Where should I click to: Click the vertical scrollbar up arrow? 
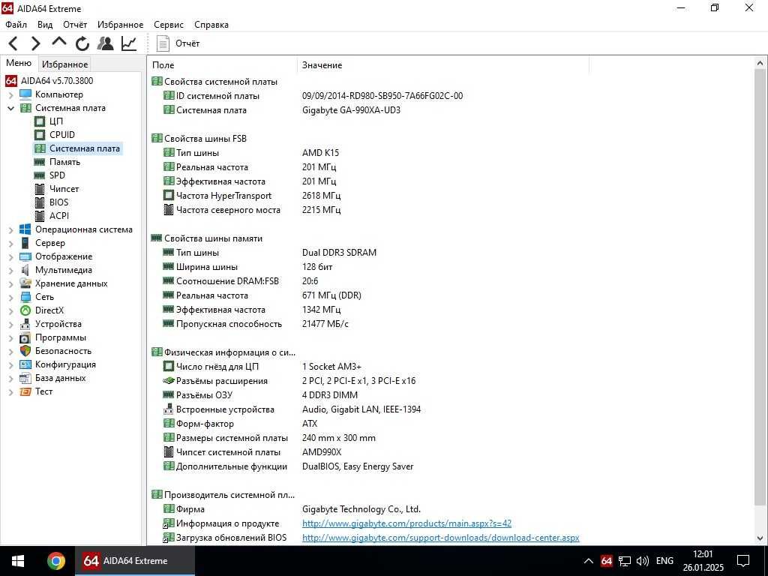point(760,64)
